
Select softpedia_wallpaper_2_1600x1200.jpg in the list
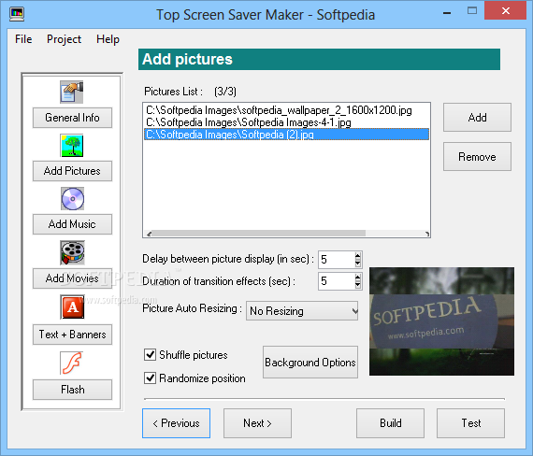coord(286,110)
